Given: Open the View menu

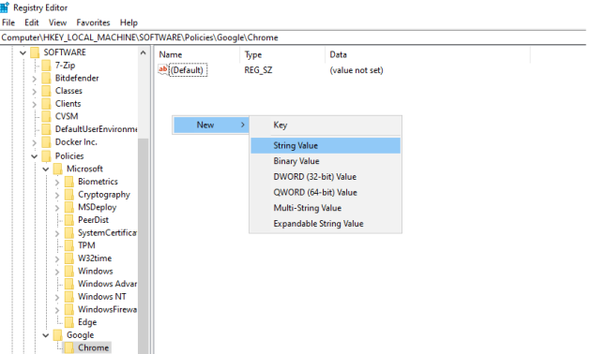Looking at the screenshot, I should pos(57,22).
